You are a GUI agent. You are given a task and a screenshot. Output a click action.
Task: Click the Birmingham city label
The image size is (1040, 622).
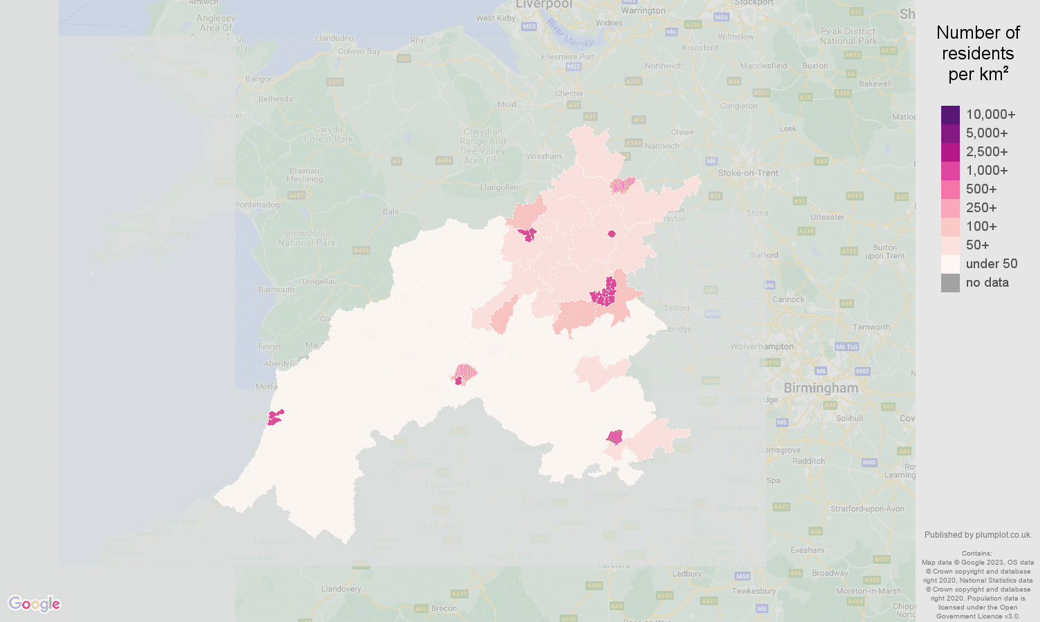pos(821,388)
